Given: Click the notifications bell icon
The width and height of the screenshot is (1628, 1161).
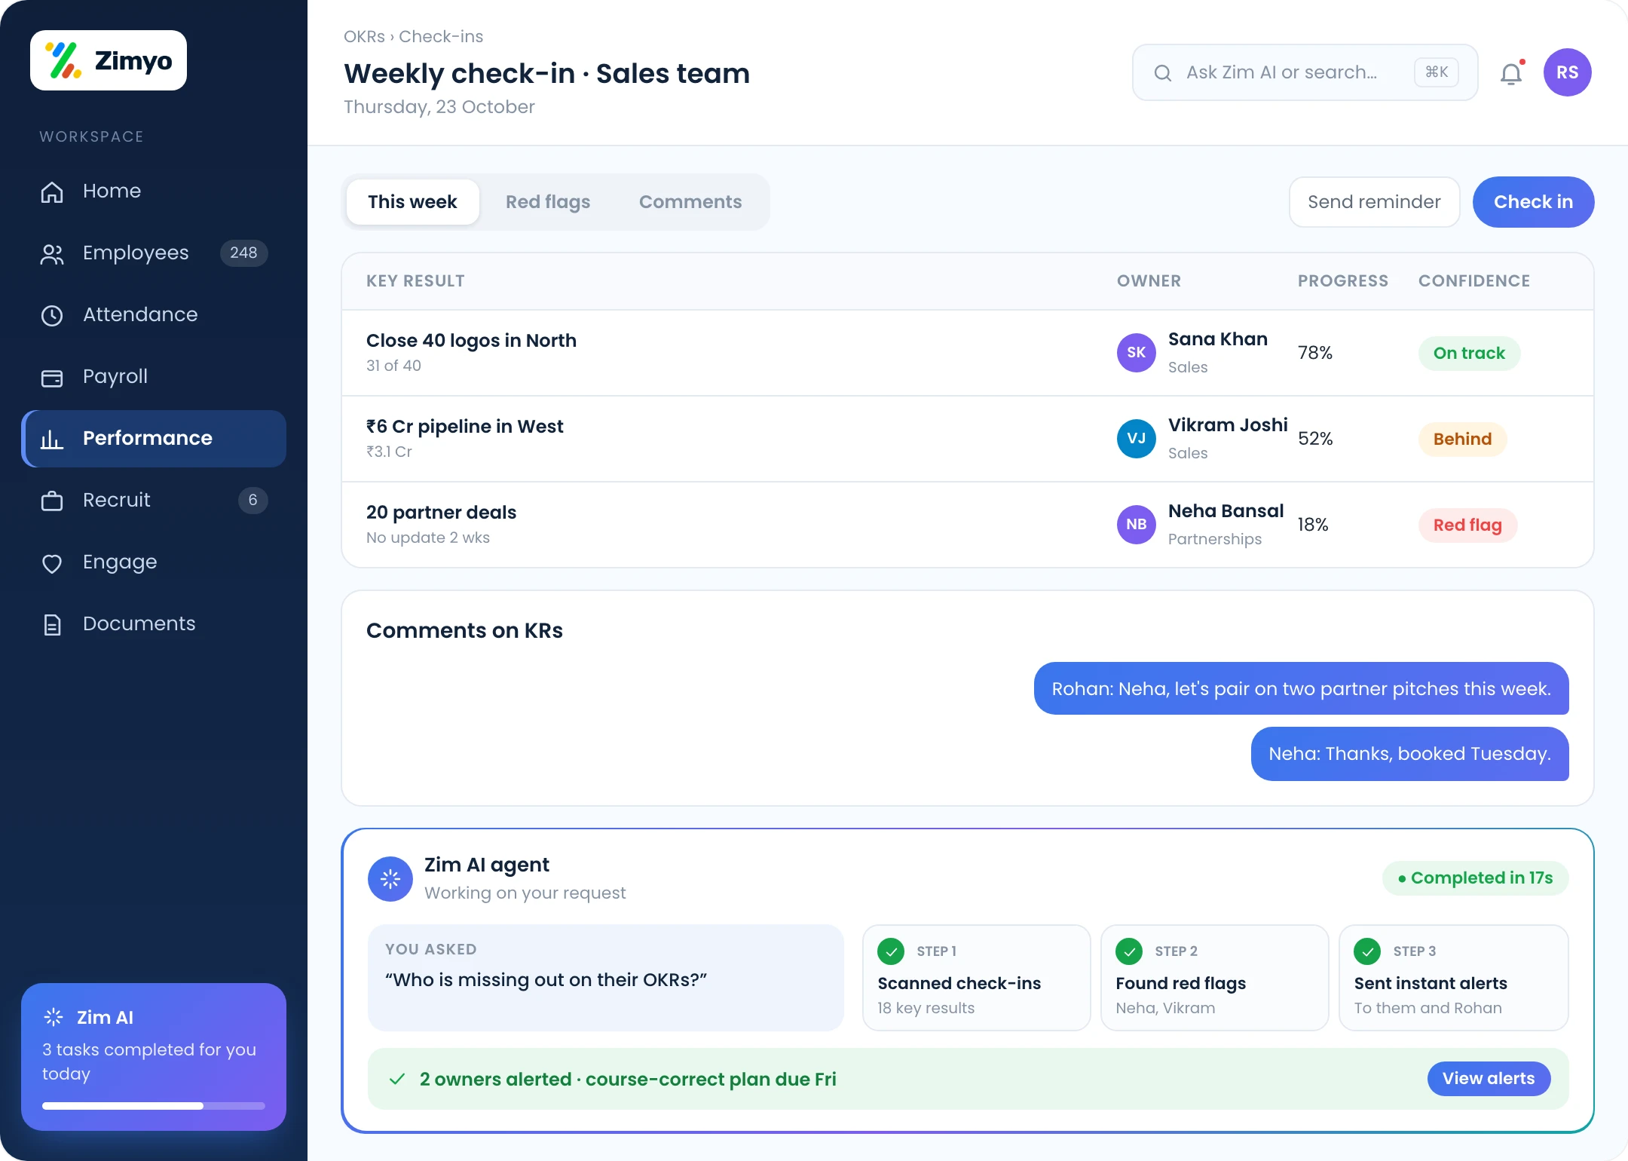Looking at the screenshot, I should (1511, 73).
